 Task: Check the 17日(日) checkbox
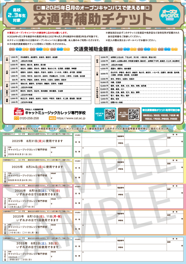tap(23, 207)
